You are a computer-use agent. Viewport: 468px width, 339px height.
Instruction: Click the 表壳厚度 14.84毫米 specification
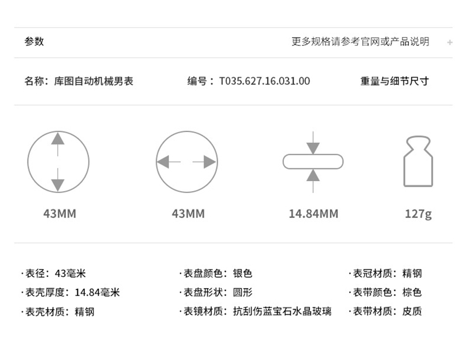pos(71,292)
